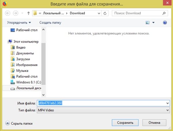
Task: Click the Изображения folder icon
Action: tap(13, 65)
